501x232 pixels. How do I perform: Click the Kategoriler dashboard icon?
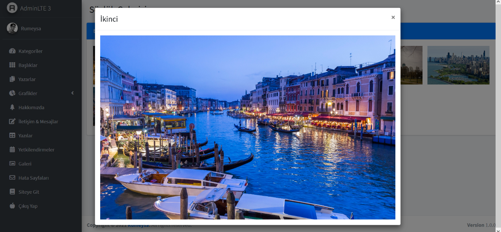click(x=12, y=51)
